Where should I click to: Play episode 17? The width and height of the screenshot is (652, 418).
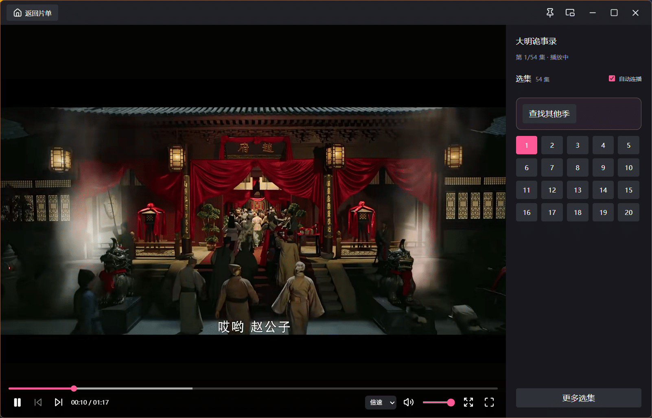[552, 212]
